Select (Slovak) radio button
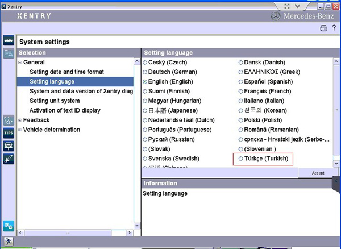341x249 pixels. coord(145,149)
